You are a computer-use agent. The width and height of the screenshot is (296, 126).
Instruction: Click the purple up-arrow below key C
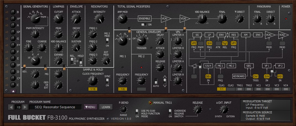[13, 91]
